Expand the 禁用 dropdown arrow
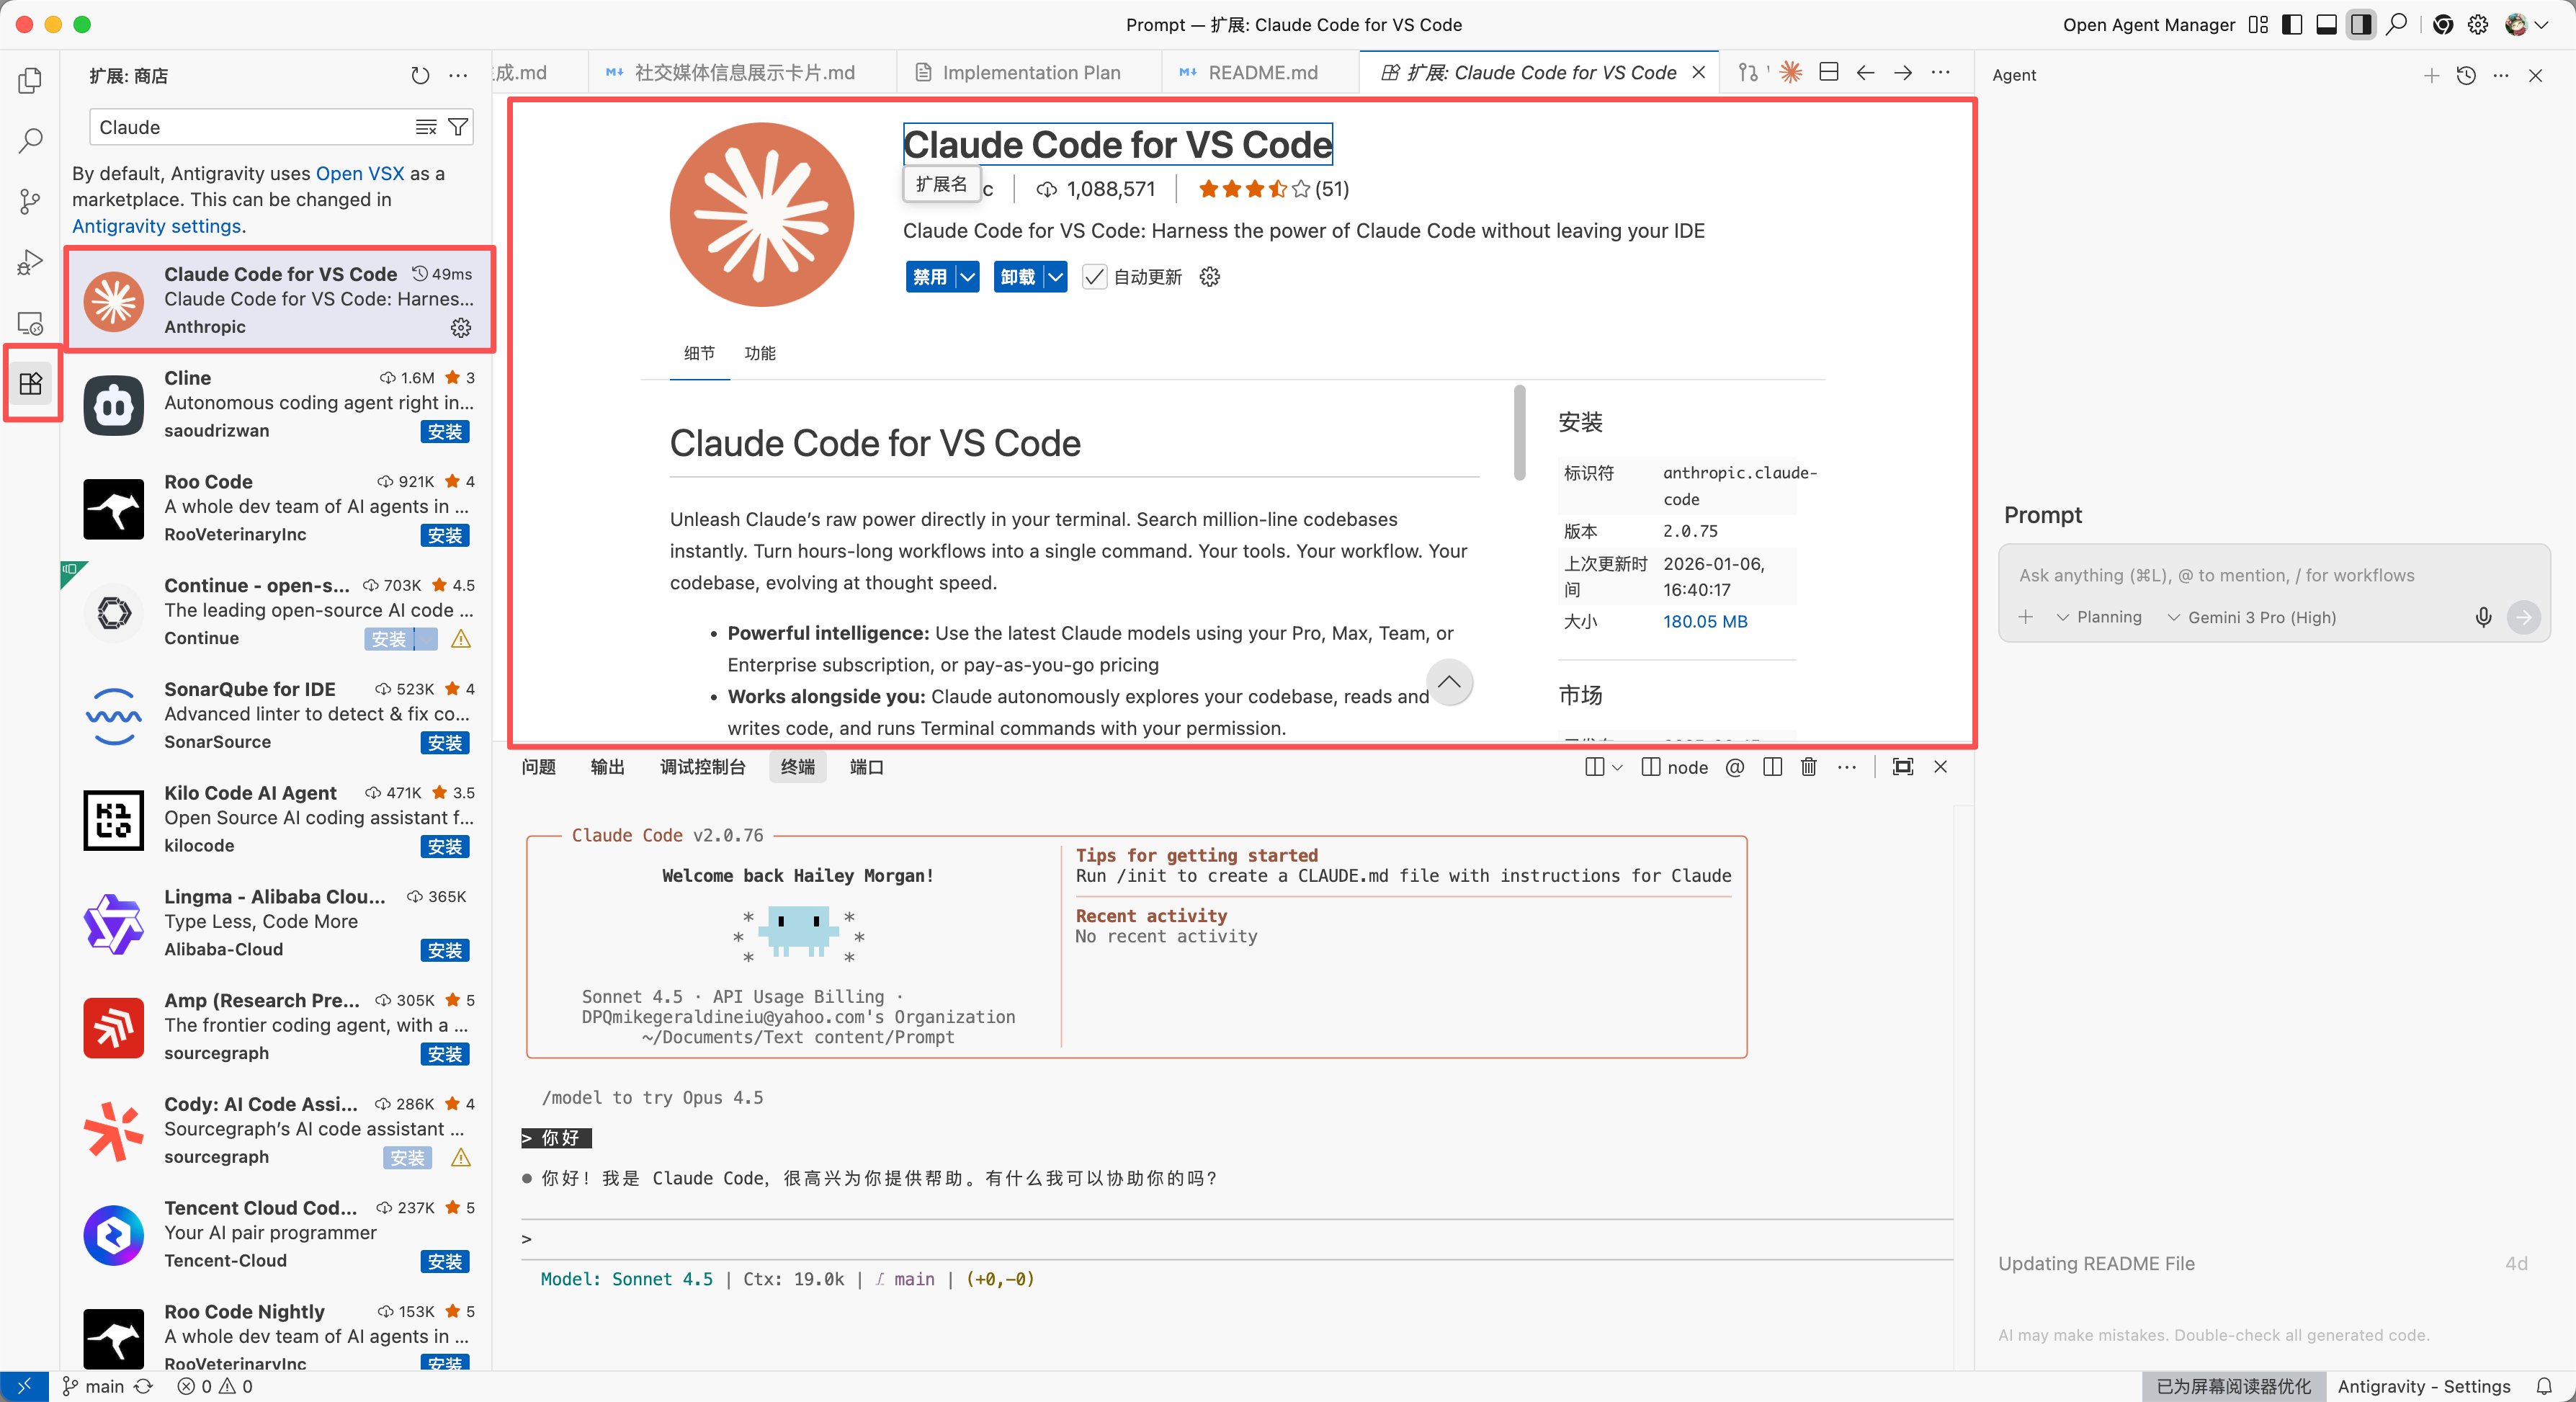Viewport: 2576px width, 1402px height. click(x=967, y=277)
